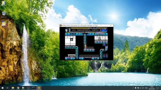Open network settings tray icon
Screen dimensions: 161x90
pos(141,88)
